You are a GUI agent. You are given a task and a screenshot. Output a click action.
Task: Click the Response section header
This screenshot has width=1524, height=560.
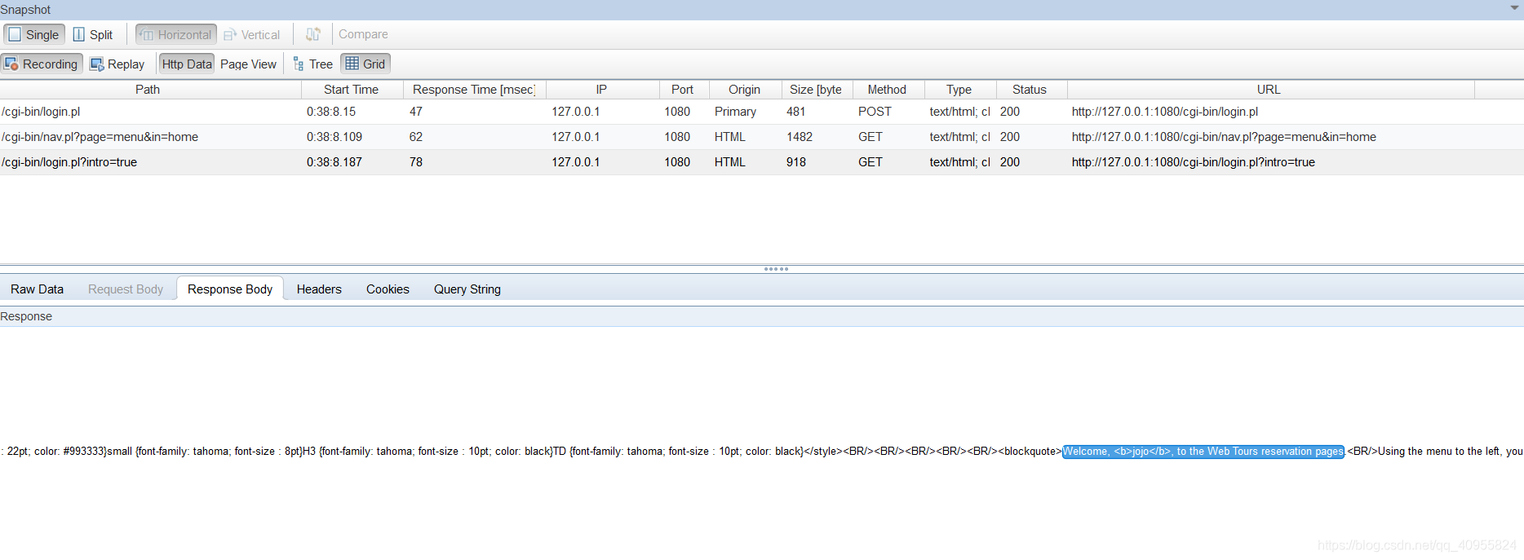click(762, 316)
